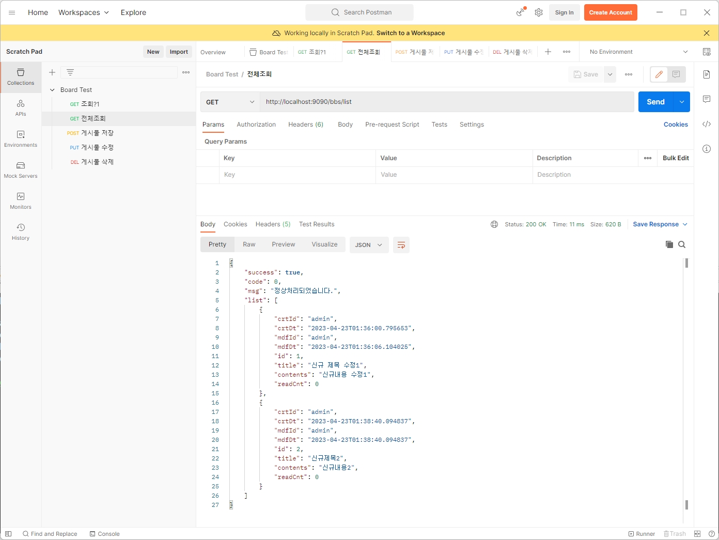The width and height of the screenshot is (719, 540).
Task: Open the tab overflow ellipsis menu
Action: 567,52
